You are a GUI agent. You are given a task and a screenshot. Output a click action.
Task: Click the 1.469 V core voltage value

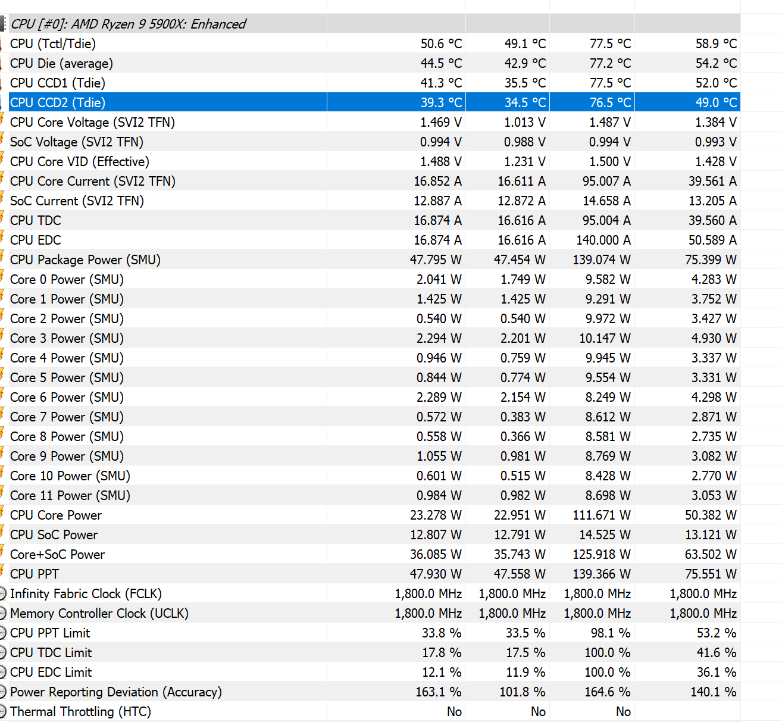pos(441,122)
